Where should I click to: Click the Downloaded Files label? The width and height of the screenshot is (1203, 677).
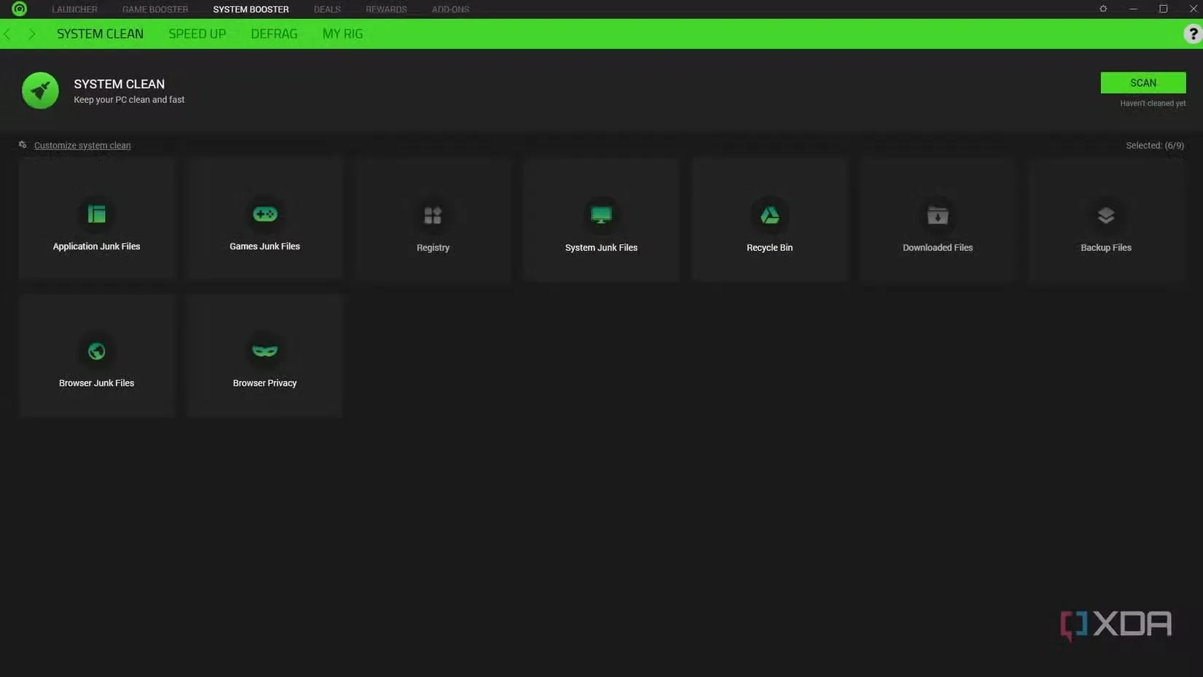coord(938,248)
